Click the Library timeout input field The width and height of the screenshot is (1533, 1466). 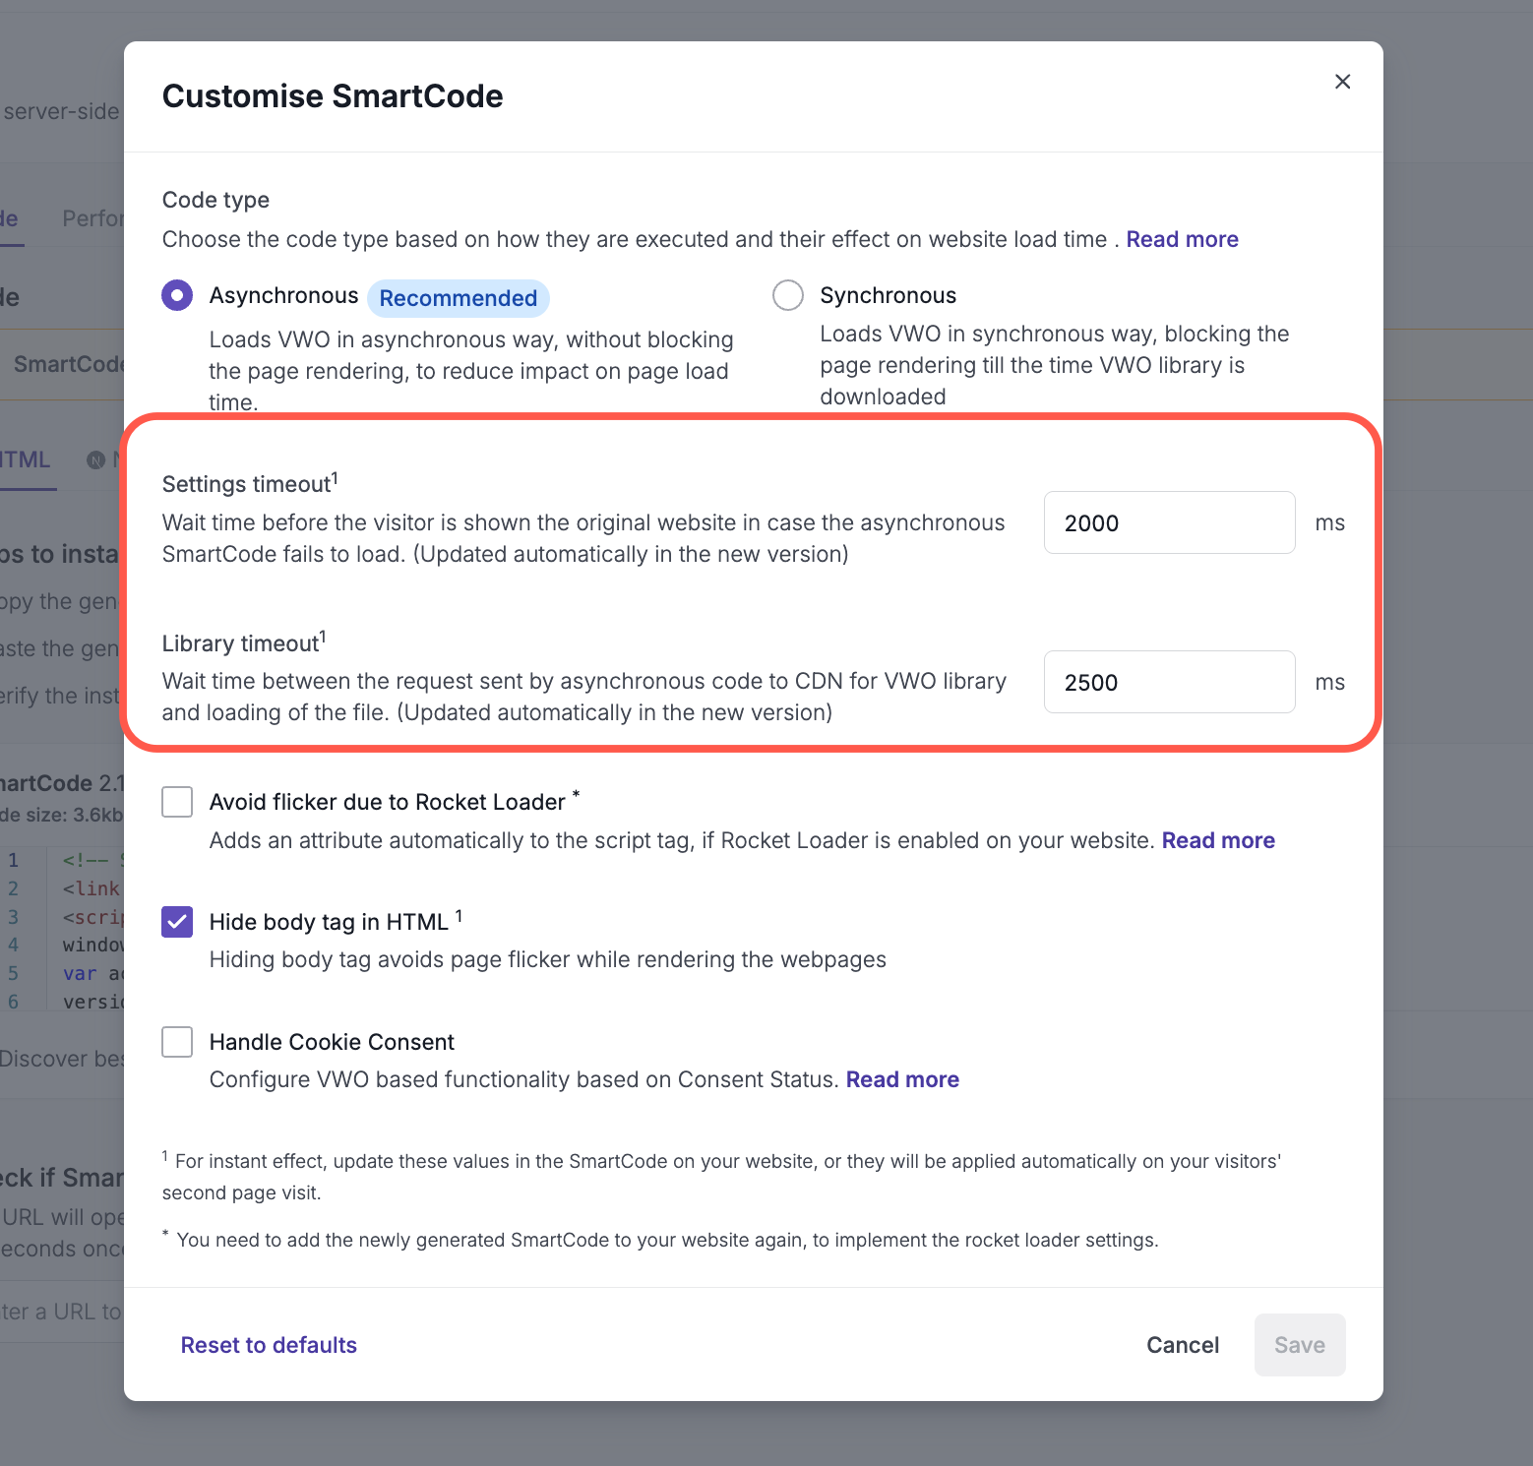[x=1169, y=682]
